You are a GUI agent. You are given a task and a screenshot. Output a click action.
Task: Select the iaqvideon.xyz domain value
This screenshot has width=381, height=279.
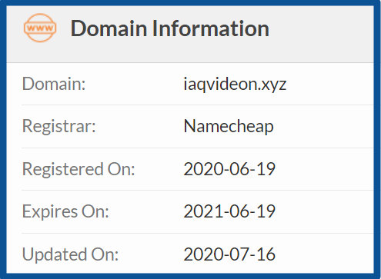(x=235, y=84)
